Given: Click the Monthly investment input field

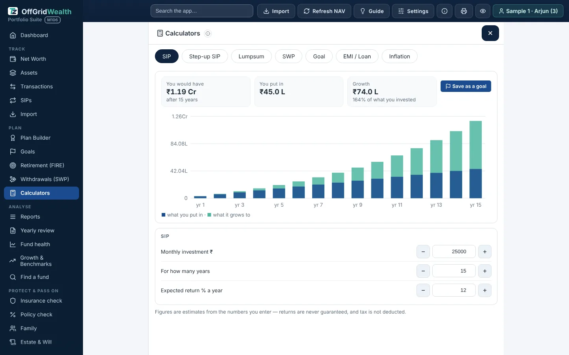Looking at the screenshot, I should click(454, 252).
